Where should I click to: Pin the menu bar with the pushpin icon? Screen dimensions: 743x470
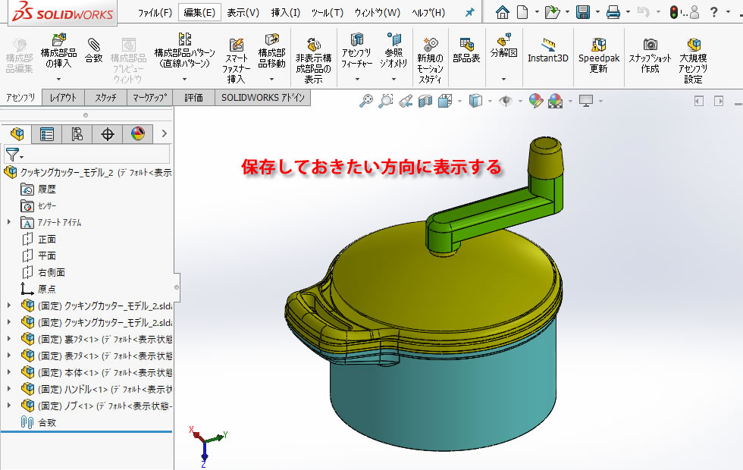pyautogui.click(x=469, y=12)
